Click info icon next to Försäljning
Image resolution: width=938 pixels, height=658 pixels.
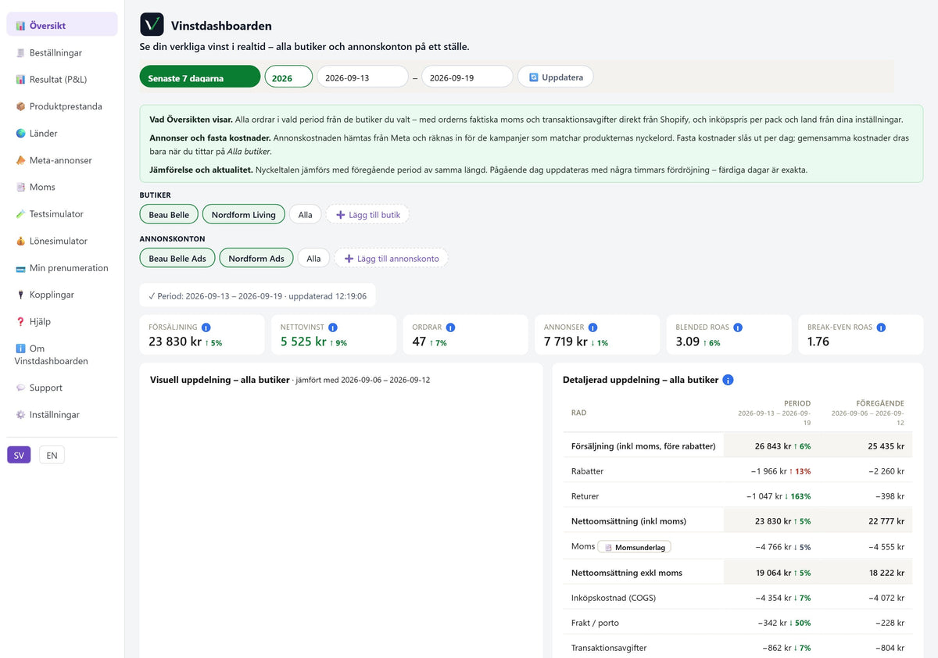pos(206,327)
